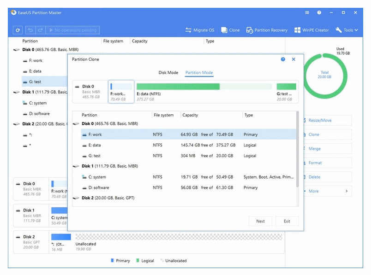Click the Disk 0 icon in the dialog disk map
The image size is (371, 275).
tap(77, 87)
